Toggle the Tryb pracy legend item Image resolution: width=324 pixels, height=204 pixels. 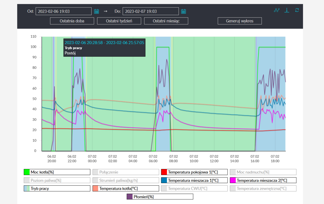pyautogui.click(x=57, y=189)
